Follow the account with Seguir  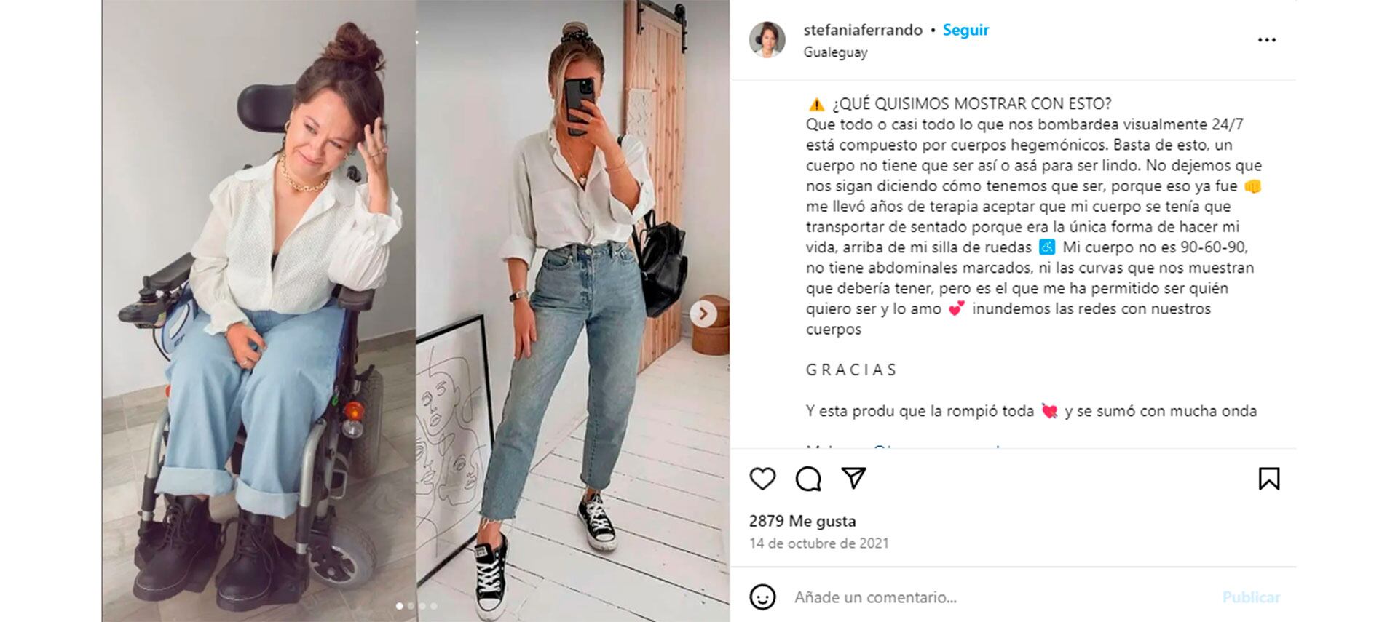point(965,30)
